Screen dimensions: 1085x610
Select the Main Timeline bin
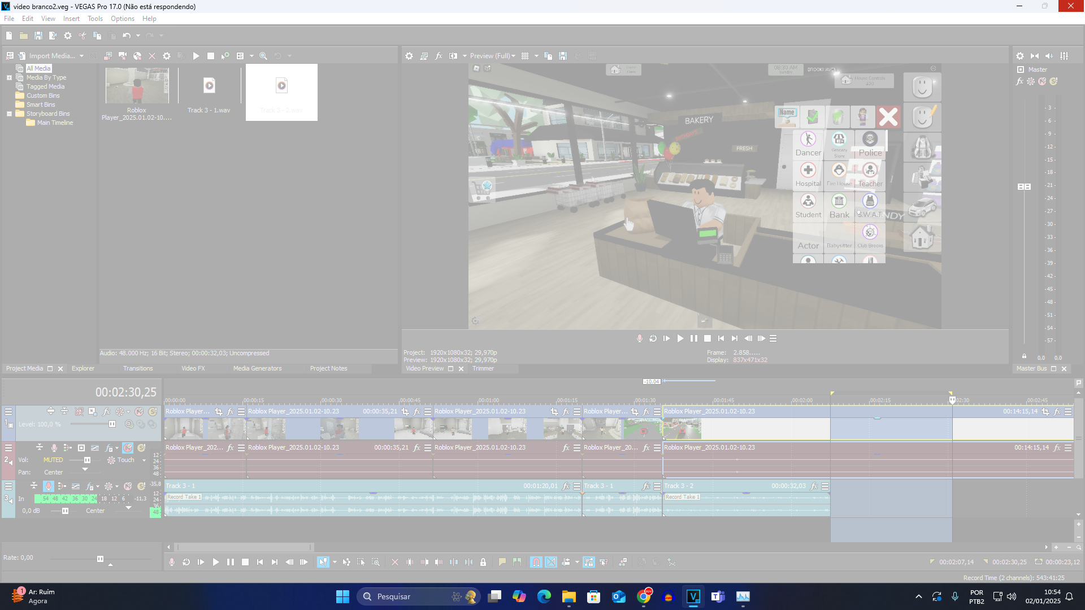(55, 123)
